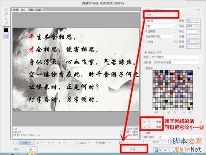The height and width of the screenshot is (155, 206).
Task: Select the Hand tool
Action: click(6, 10)
